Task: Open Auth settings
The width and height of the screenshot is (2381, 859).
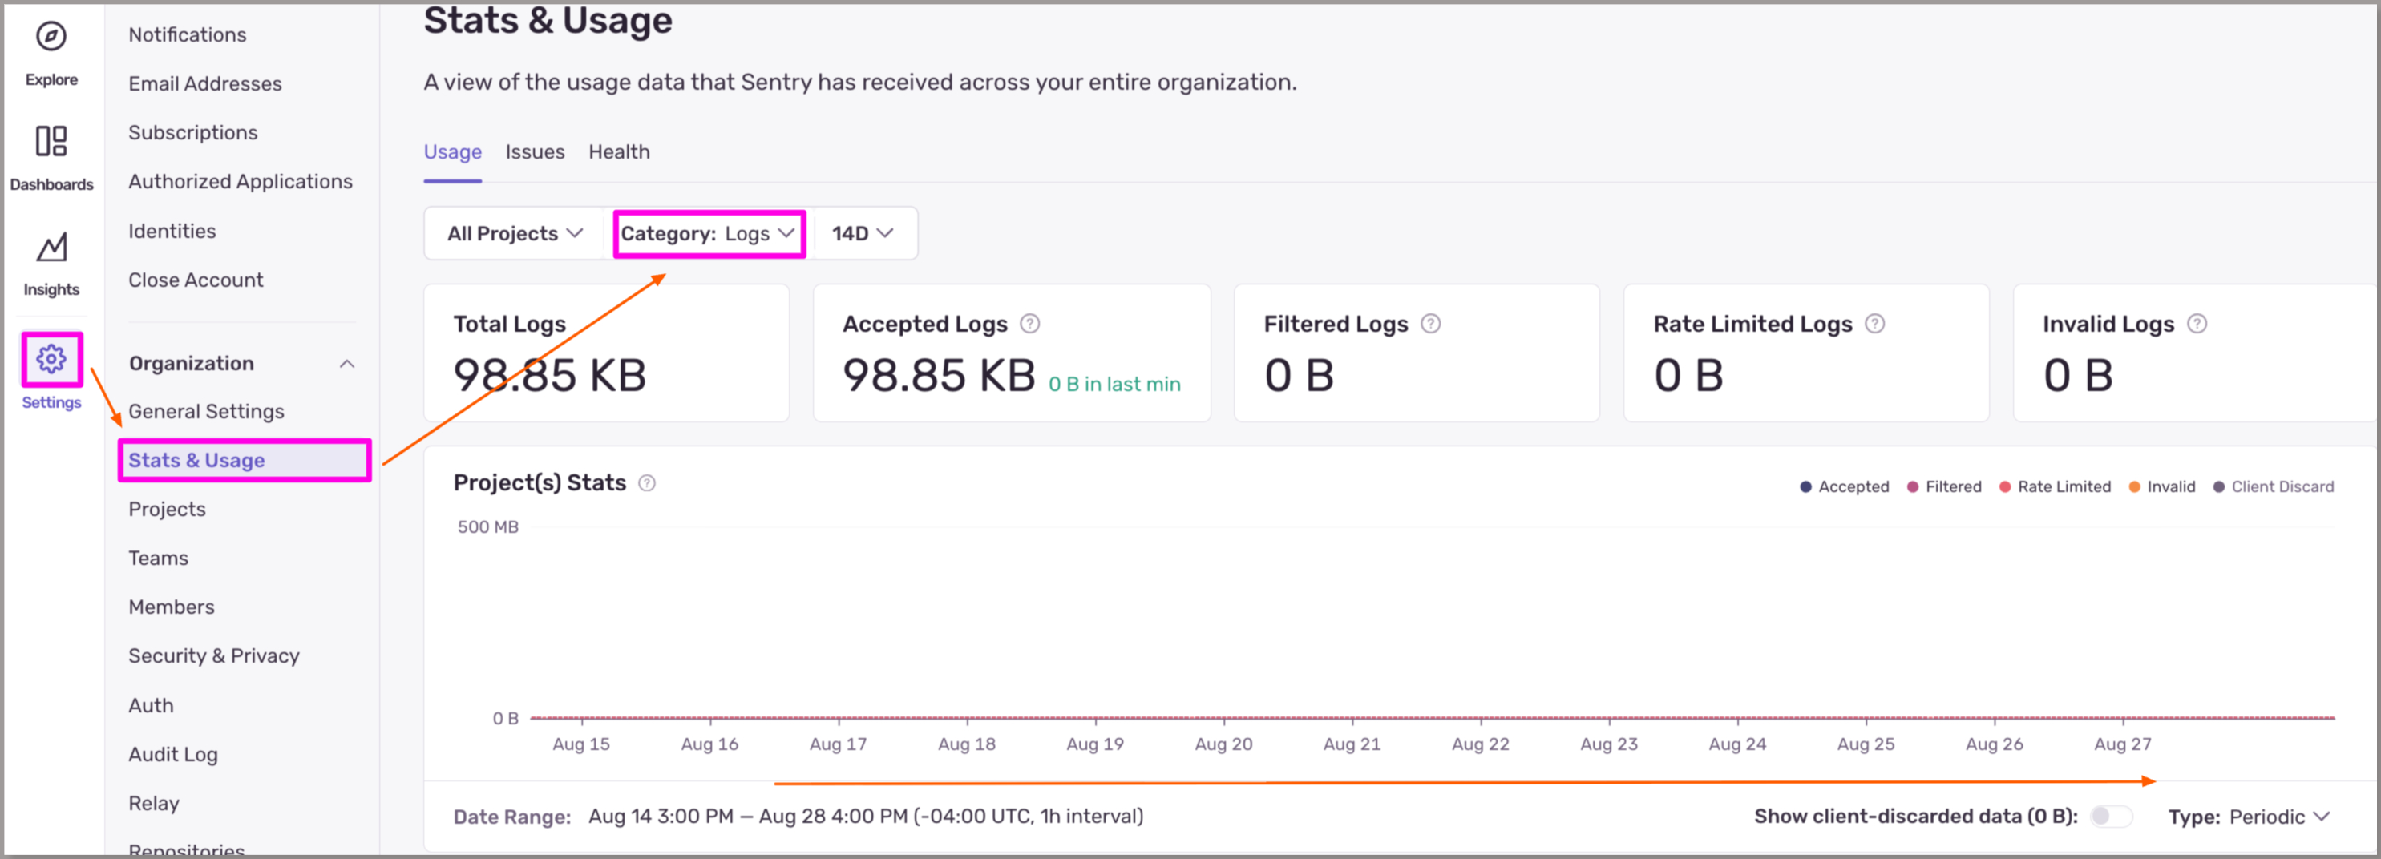Action: pos(151,706)
